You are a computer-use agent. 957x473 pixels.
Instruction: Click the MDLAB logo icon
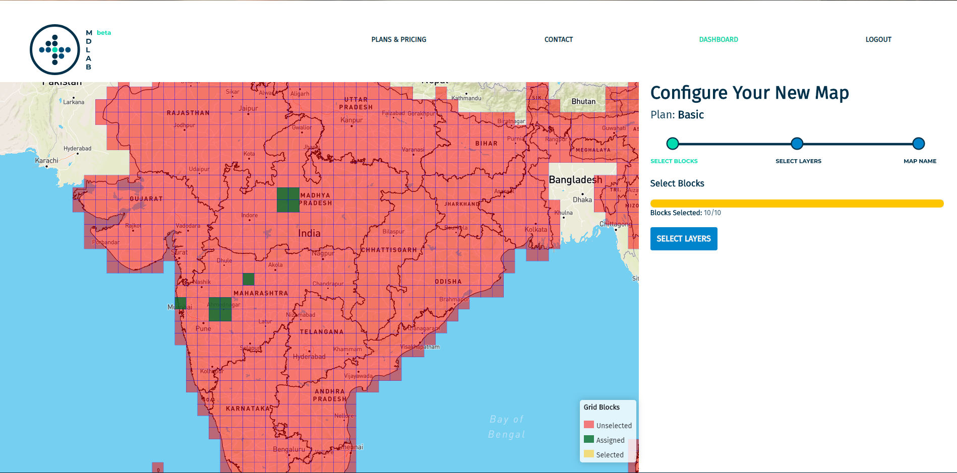coord(55,49)
